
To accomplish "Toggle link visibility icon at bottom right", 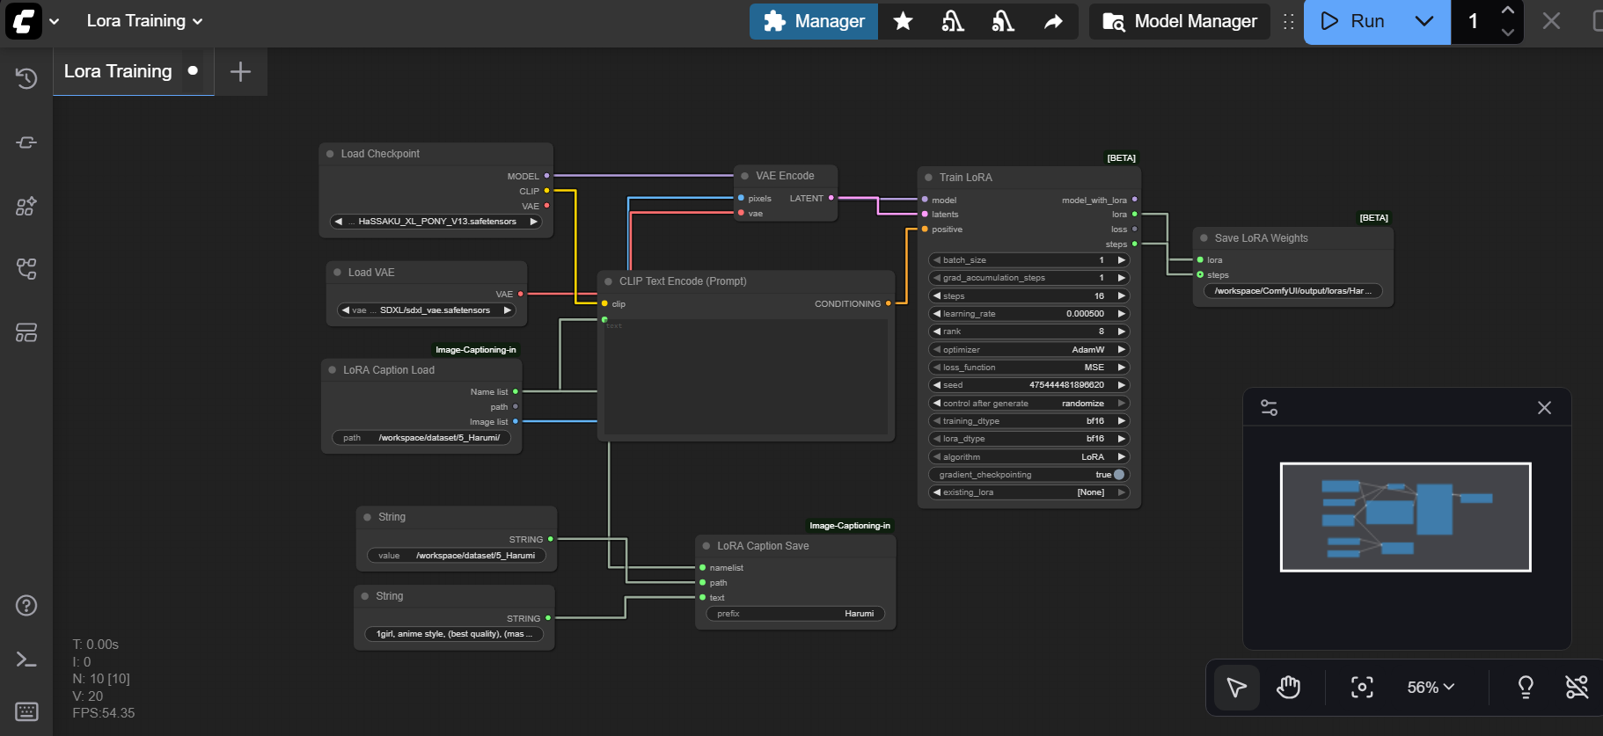I will coord(1577,688).
